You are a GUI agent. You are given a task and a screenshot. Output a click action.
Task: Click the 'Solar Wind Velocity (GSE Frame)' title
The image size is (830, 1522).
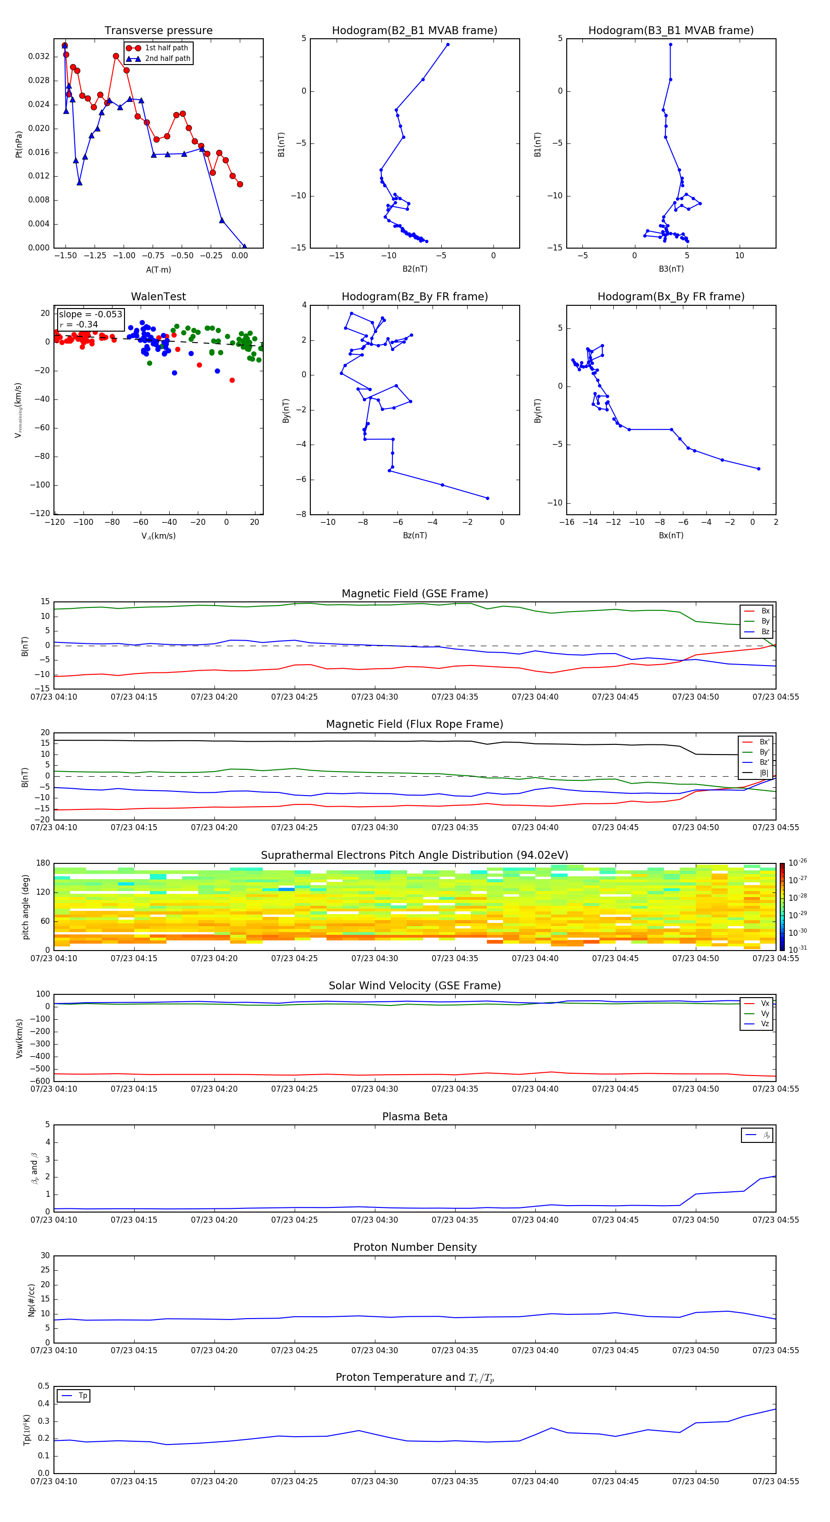pos(415,986)
